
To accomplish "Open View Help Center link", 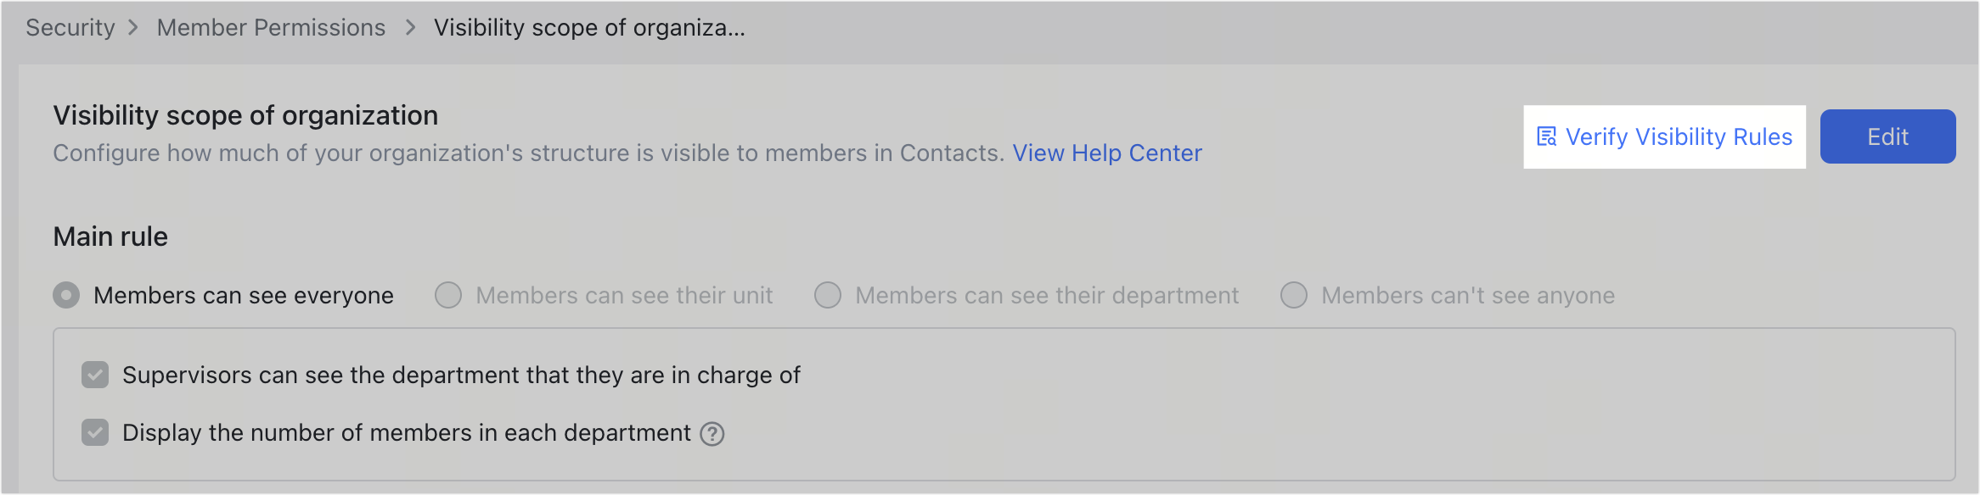I will coord(1107,153).
